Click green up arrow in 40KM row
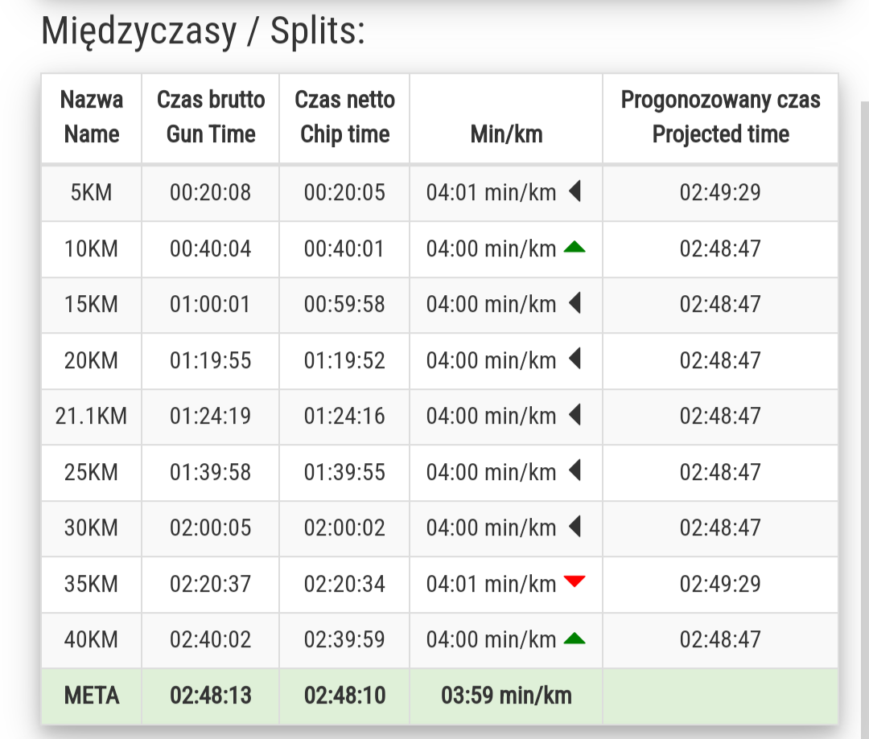Image resolution: width=869 pixels, height=739 pixels. [x=574, y=639]
